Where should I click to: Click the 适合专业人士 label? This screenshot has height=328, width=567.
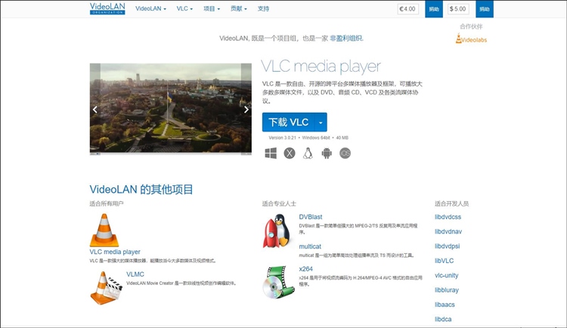[x=279, y=203]
